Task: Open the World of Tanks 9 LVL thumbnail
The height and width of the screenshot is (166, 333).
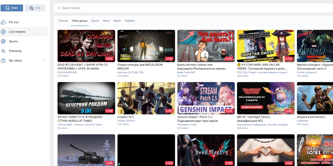Action: pos(86,98)
